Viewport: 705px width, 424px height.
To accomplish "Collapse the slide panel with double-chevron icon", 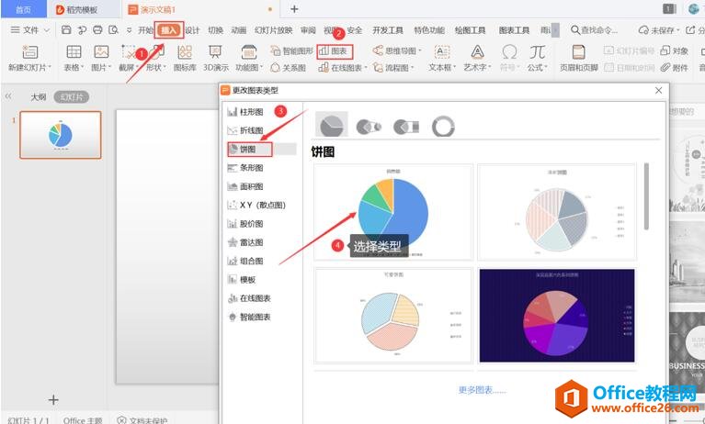I will click(8, 96).
